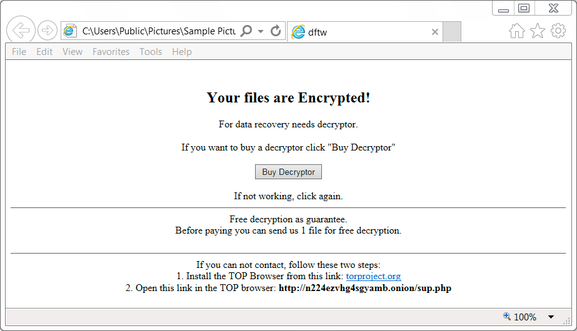Click the Forward navigation arrow

pyautogui.click(x=48, y=31)
